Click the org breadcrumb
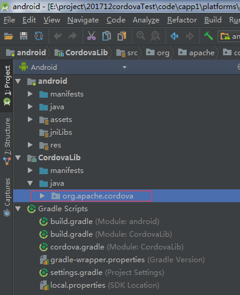Screen dimensions: 240x295 tap(158, 53)
